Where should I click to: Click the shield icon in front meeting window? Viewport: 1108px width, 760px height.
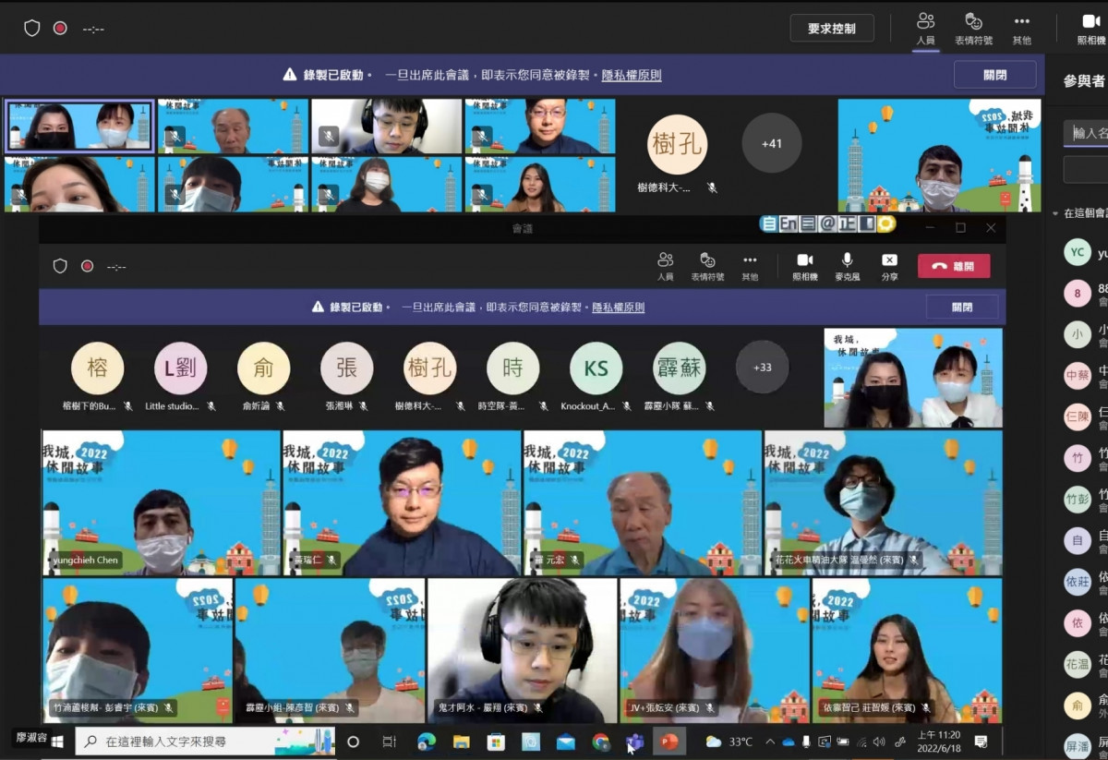pos(60,266)
